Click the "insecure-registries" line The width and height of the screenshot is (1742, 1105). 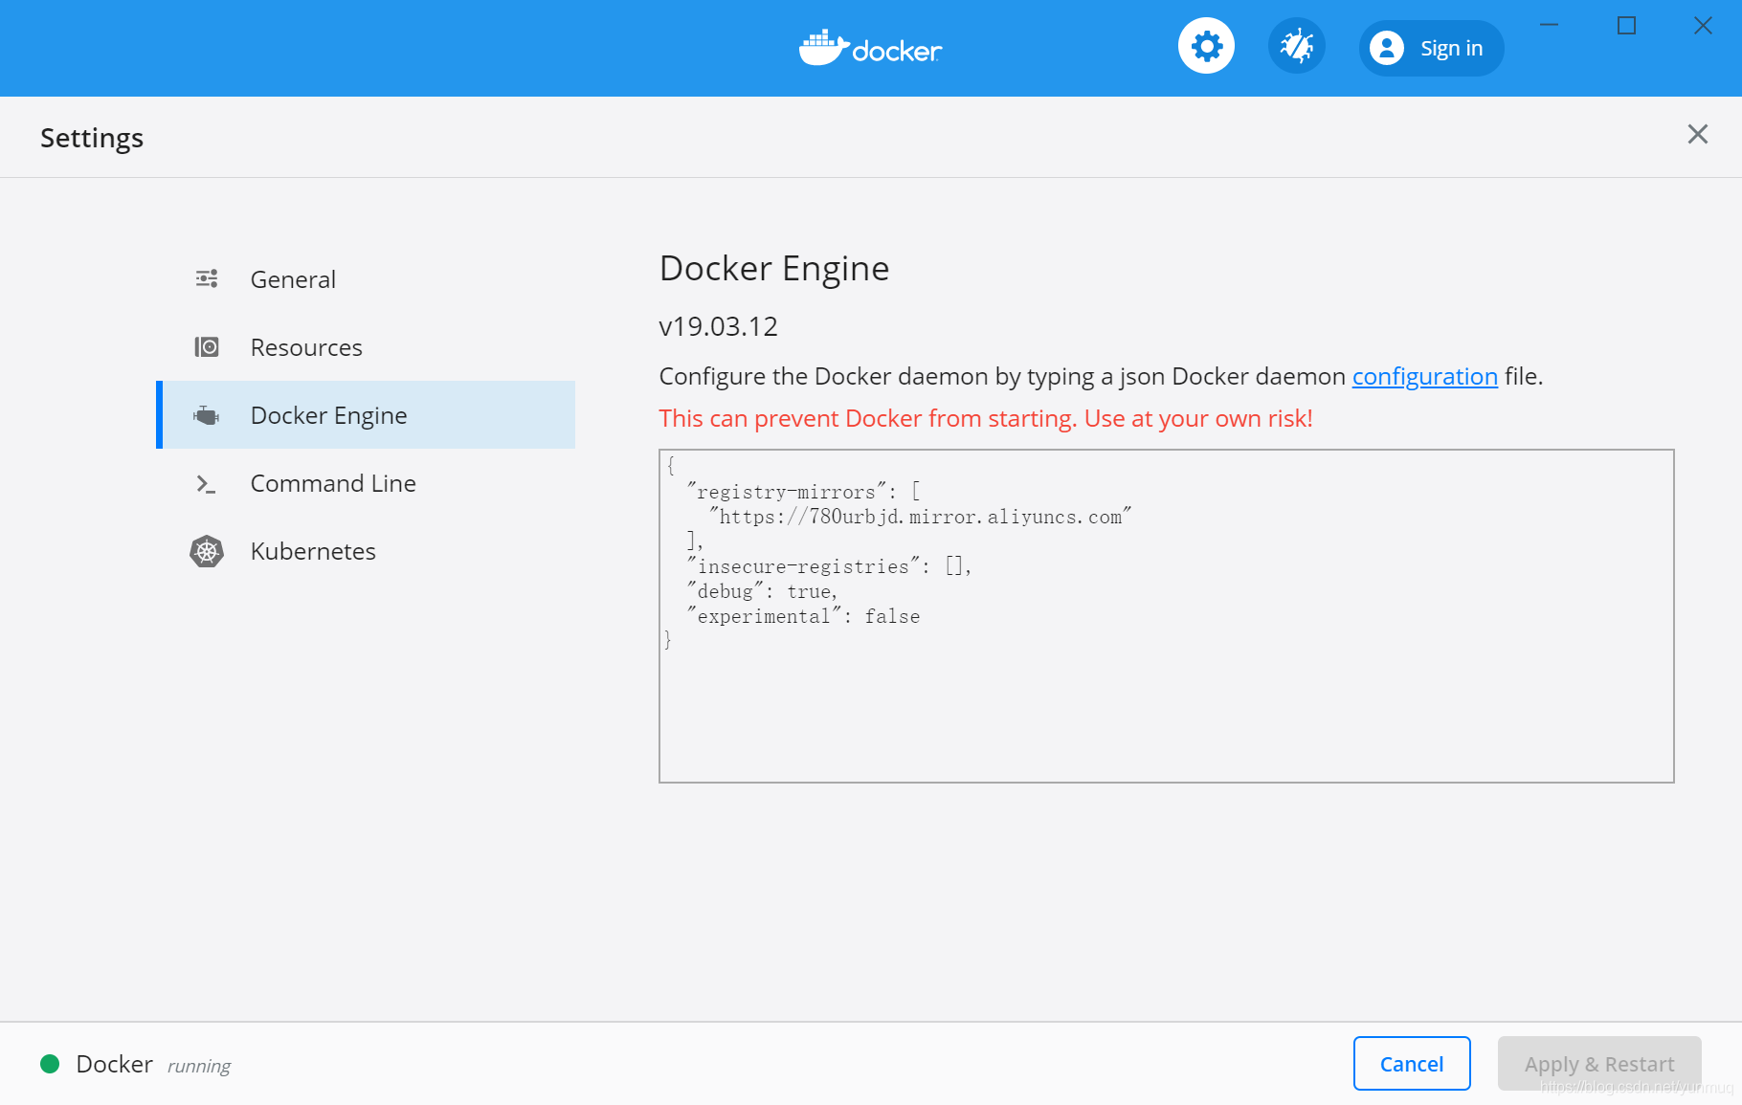(829, 566)
